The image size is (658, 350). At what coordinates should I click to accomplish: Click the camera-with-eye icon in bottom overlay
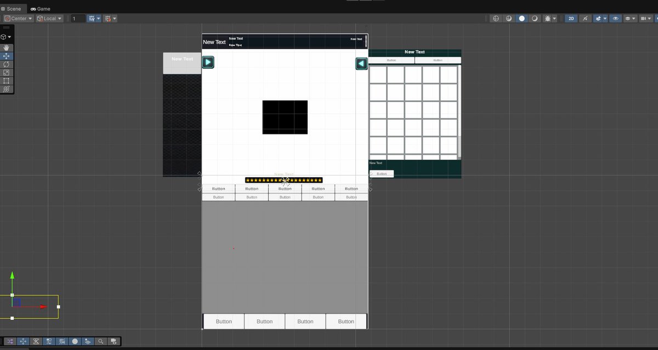[x=114, y=341]
